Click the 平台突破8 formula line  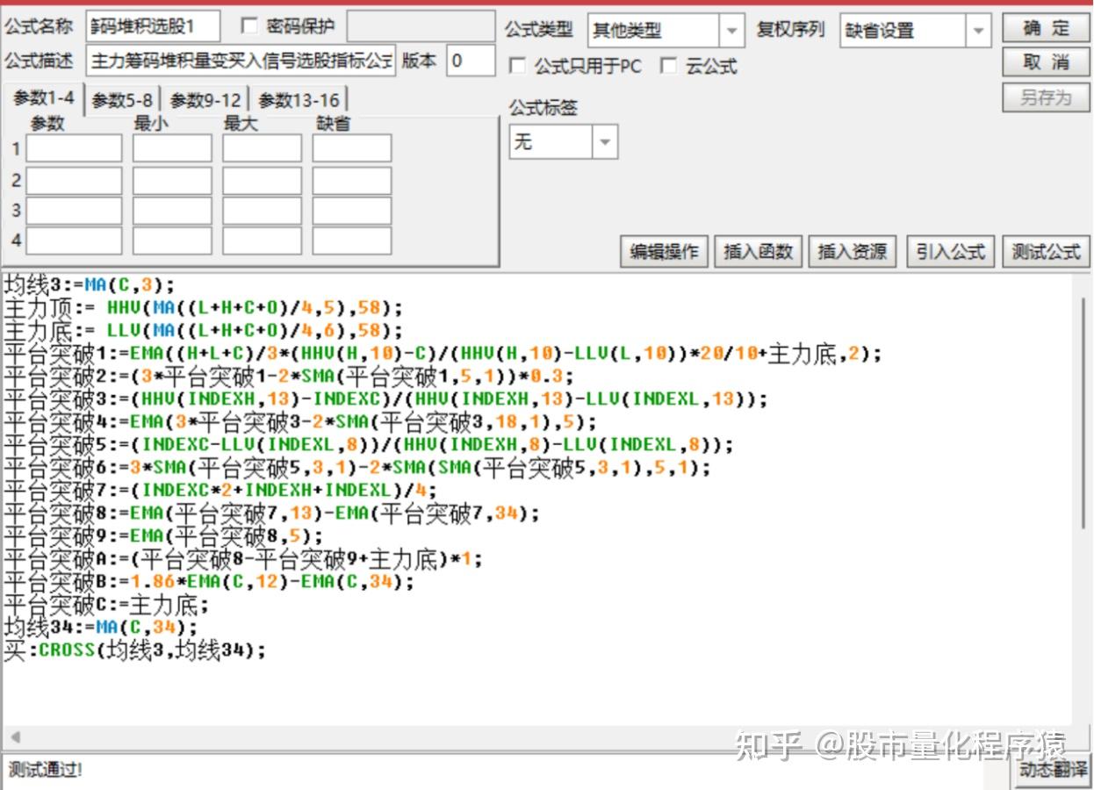pos(272,513)
